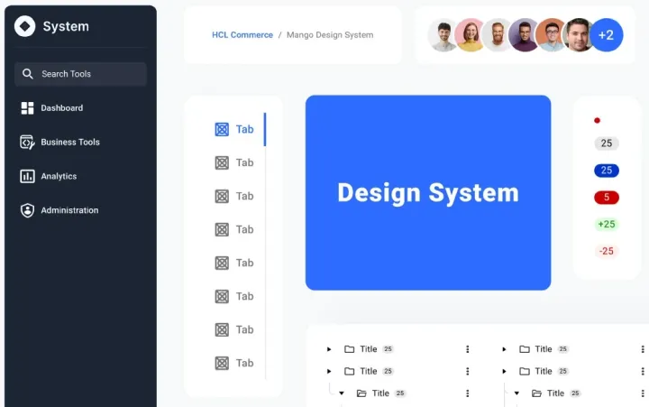Click the red 5 badge
The height and width of the screenshot is (407, 649).
607,198
